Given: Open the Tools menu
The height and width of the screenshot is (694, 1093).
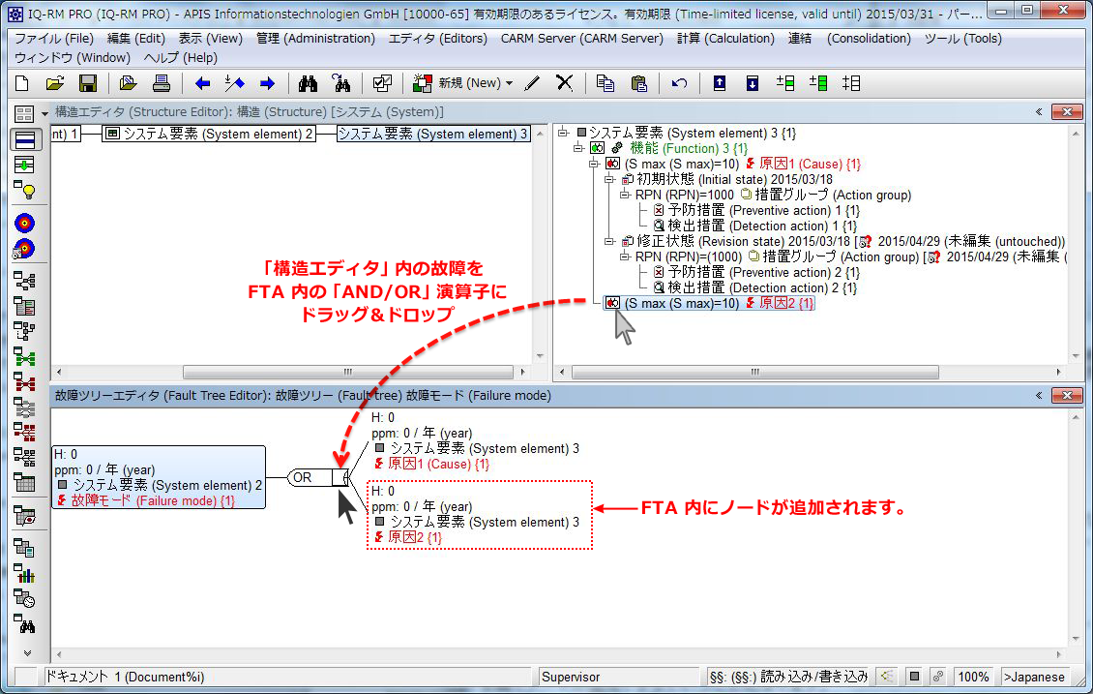Looking at the screenshot, I should tap(962, 39).
